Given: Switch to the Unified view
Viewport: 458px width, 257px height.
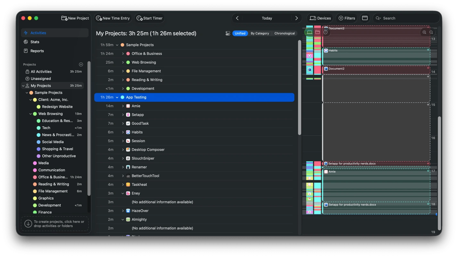Looking at the screenshot, I should pyautogui.click(x=240, y=33).
